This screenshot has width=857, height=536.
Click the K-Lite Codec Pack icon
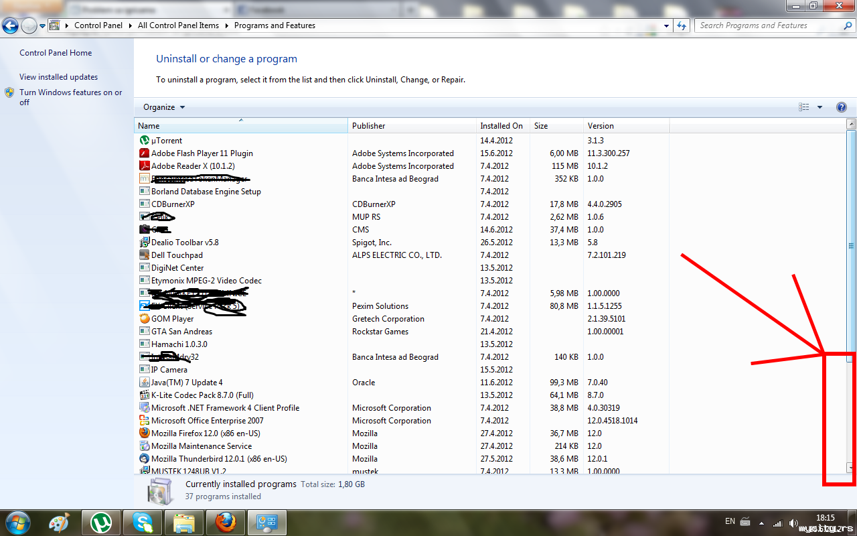[x=144, y=395]
